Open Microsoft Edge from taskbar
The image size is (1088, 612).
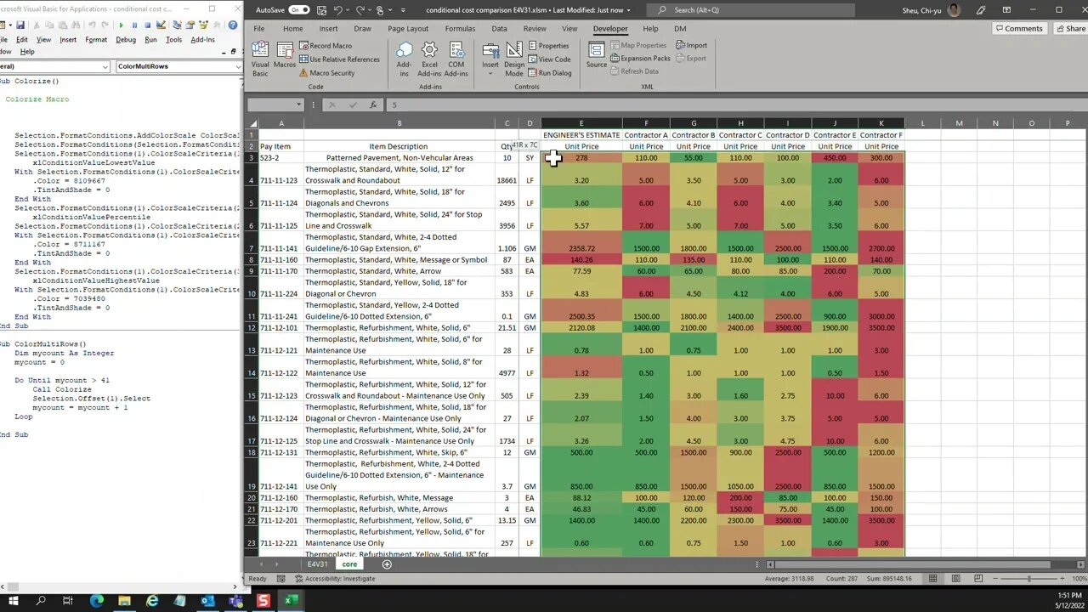pyautogui.click(x=96, y=601)
